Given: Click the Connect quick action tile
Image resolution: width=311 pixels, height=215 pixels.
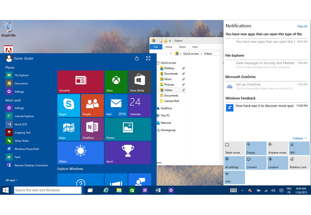Looking at the screenshot, I should point(256,163).
